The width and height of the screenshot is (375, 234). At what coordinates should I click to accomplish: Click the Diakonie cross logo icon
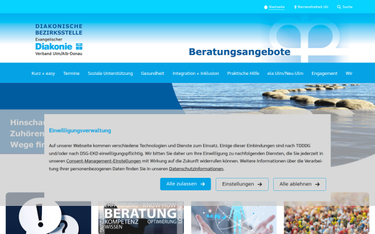tap(79, 46)
